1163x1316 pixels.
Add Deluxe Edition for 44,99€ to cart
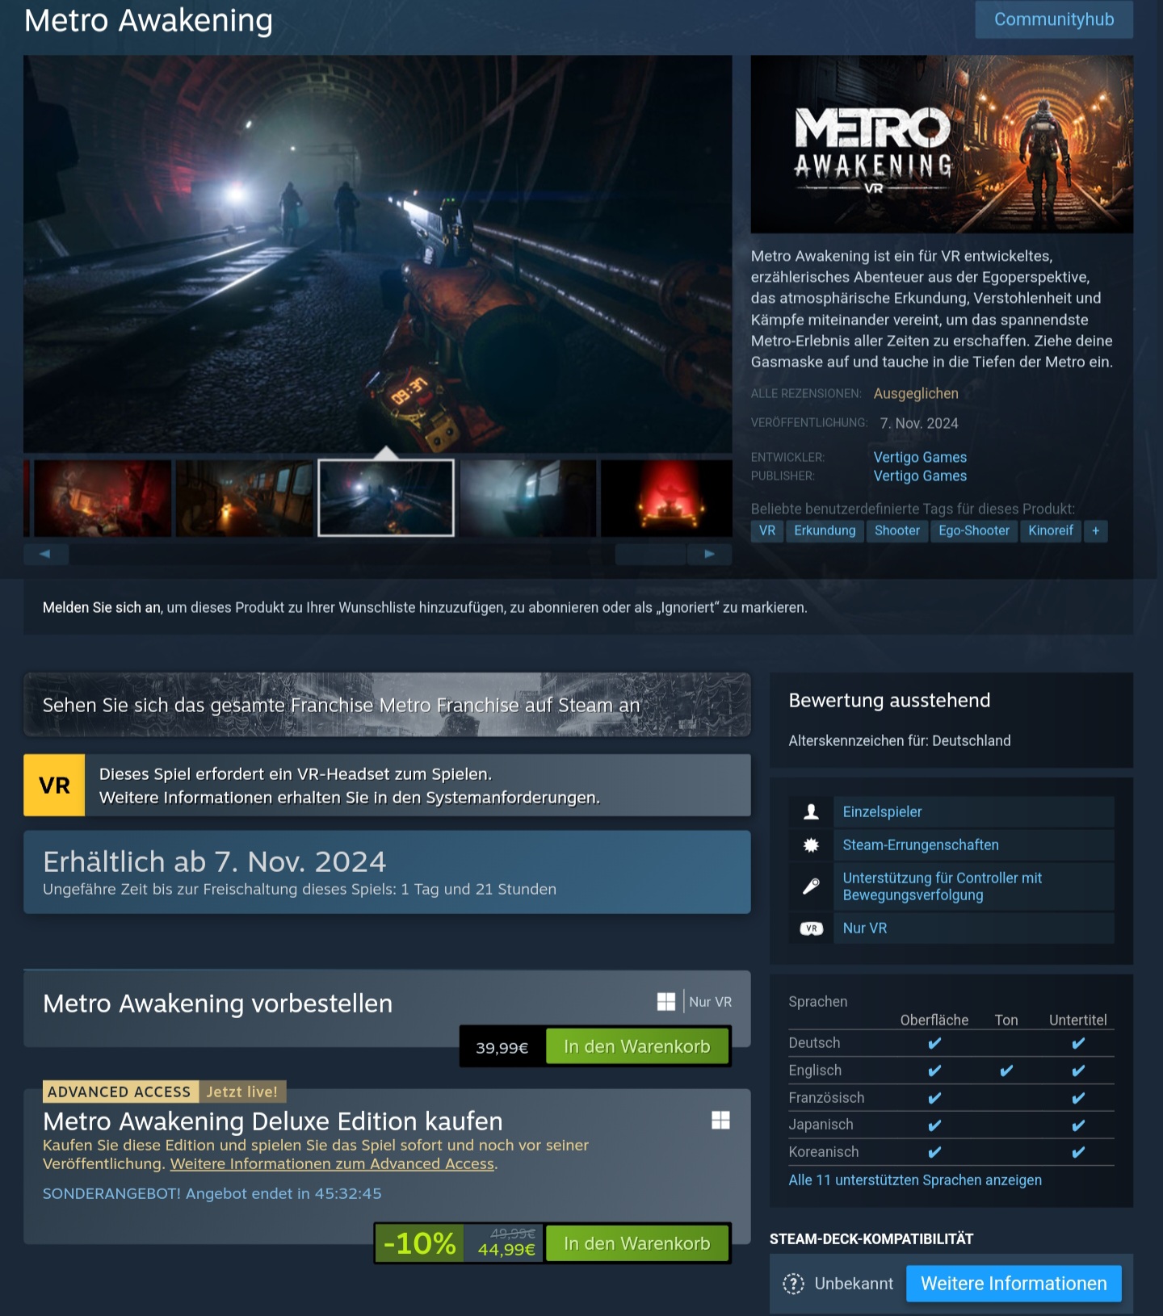(x=637, y=1243)
